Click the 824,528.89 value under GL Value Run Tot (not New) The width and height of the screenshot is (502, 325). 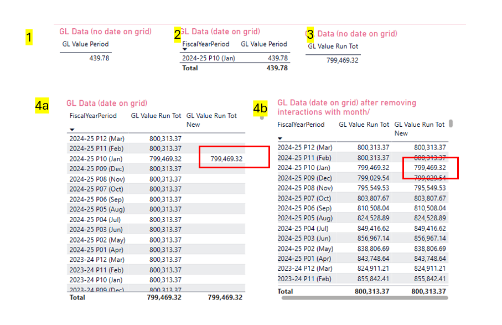[x=373, y=218]
